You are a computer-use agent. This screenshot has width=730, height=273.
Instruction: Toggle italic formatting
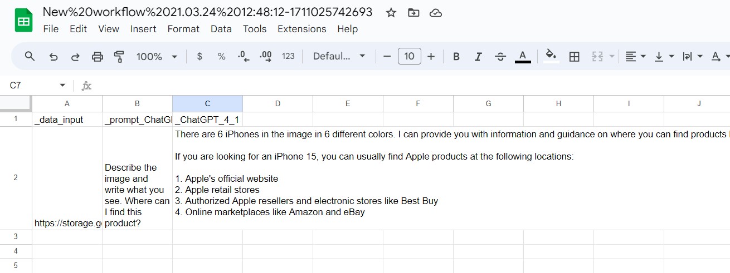(478, 56)
